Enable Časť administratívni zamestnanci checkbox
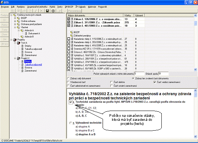The height and width of the screenshot is (143, 198). [68, 86]
